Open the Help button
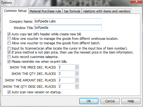 coord(131,101)
